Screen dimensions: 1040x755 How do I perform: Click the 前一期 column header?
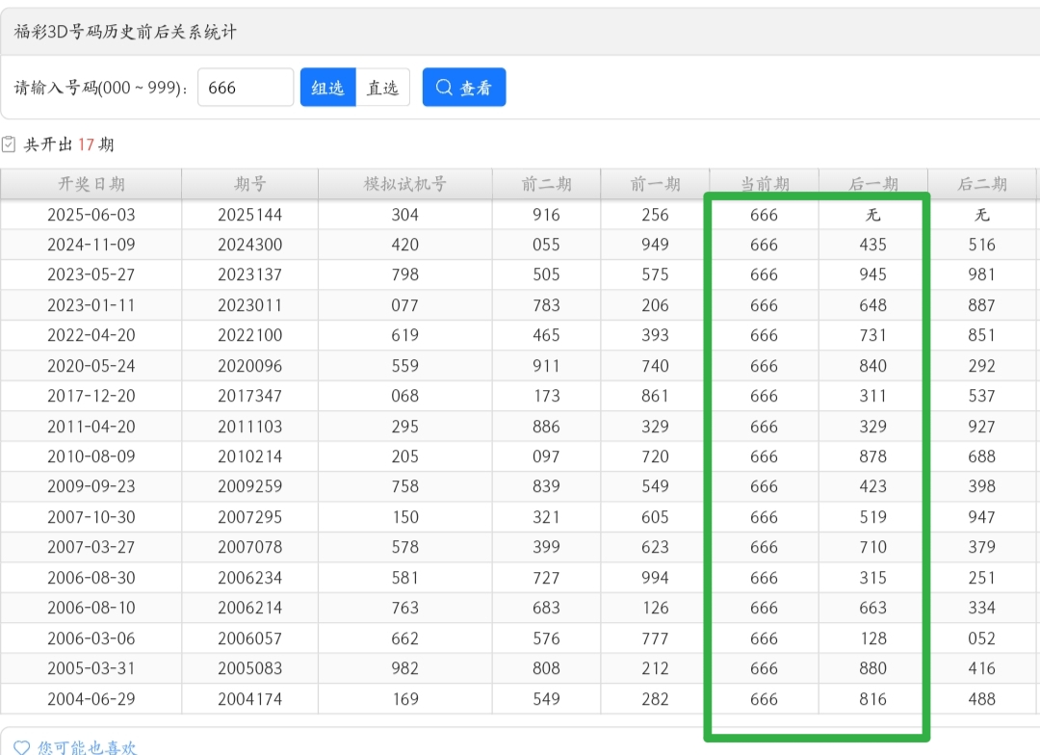coord(656,184)
